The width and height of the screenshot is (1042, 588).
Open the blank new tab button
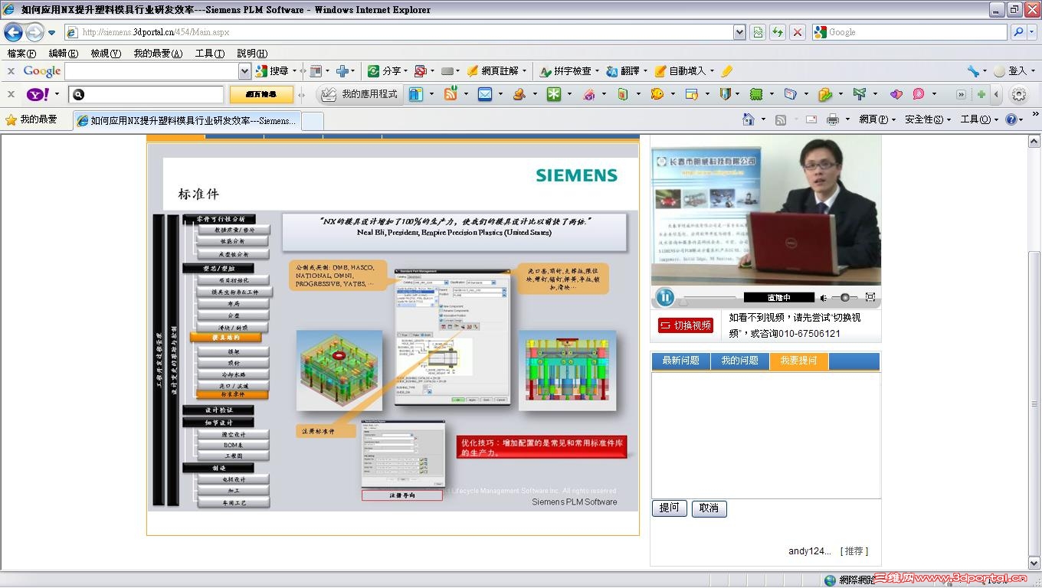pos(313,121)
